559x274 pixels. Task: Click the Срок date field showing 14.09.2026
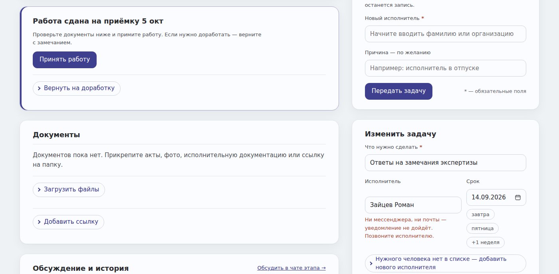coord(496,197)
